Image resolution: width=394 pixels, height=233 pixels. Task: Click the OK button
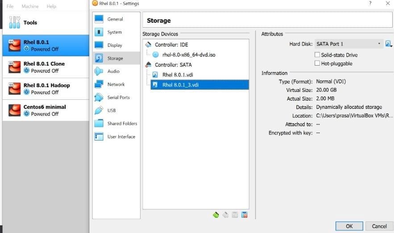(x=349, y=226)
